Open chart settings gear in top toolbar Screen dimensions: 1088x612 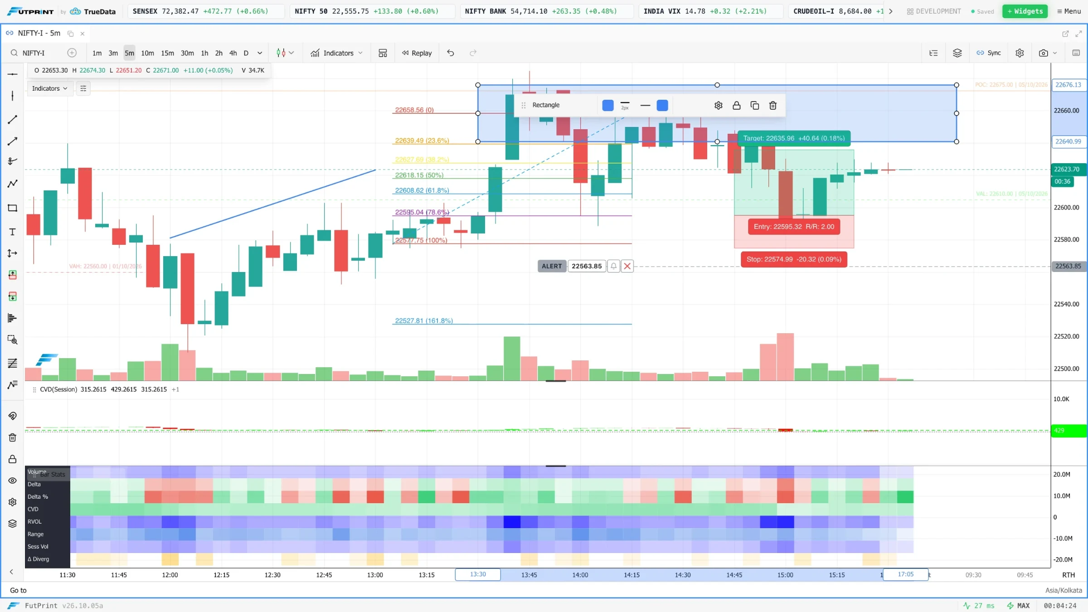(x=1020, y=53)
